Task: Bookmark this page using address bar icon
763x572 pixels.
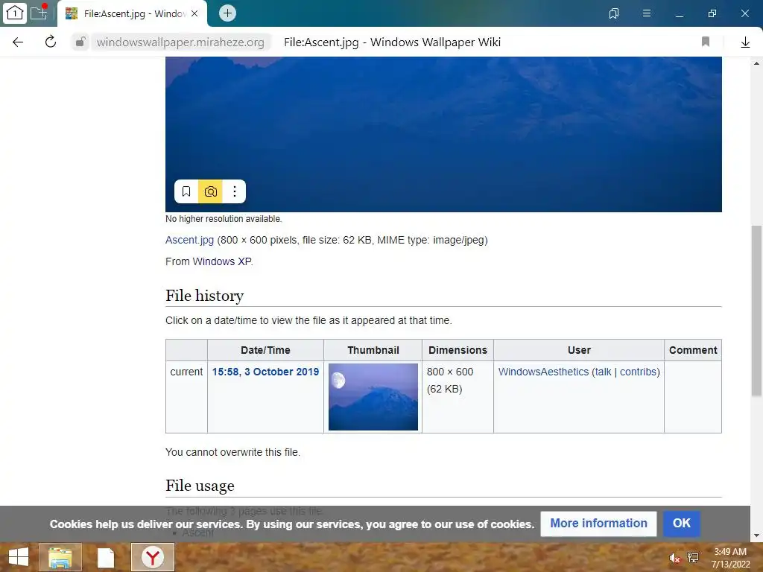Action: point(706,42)
